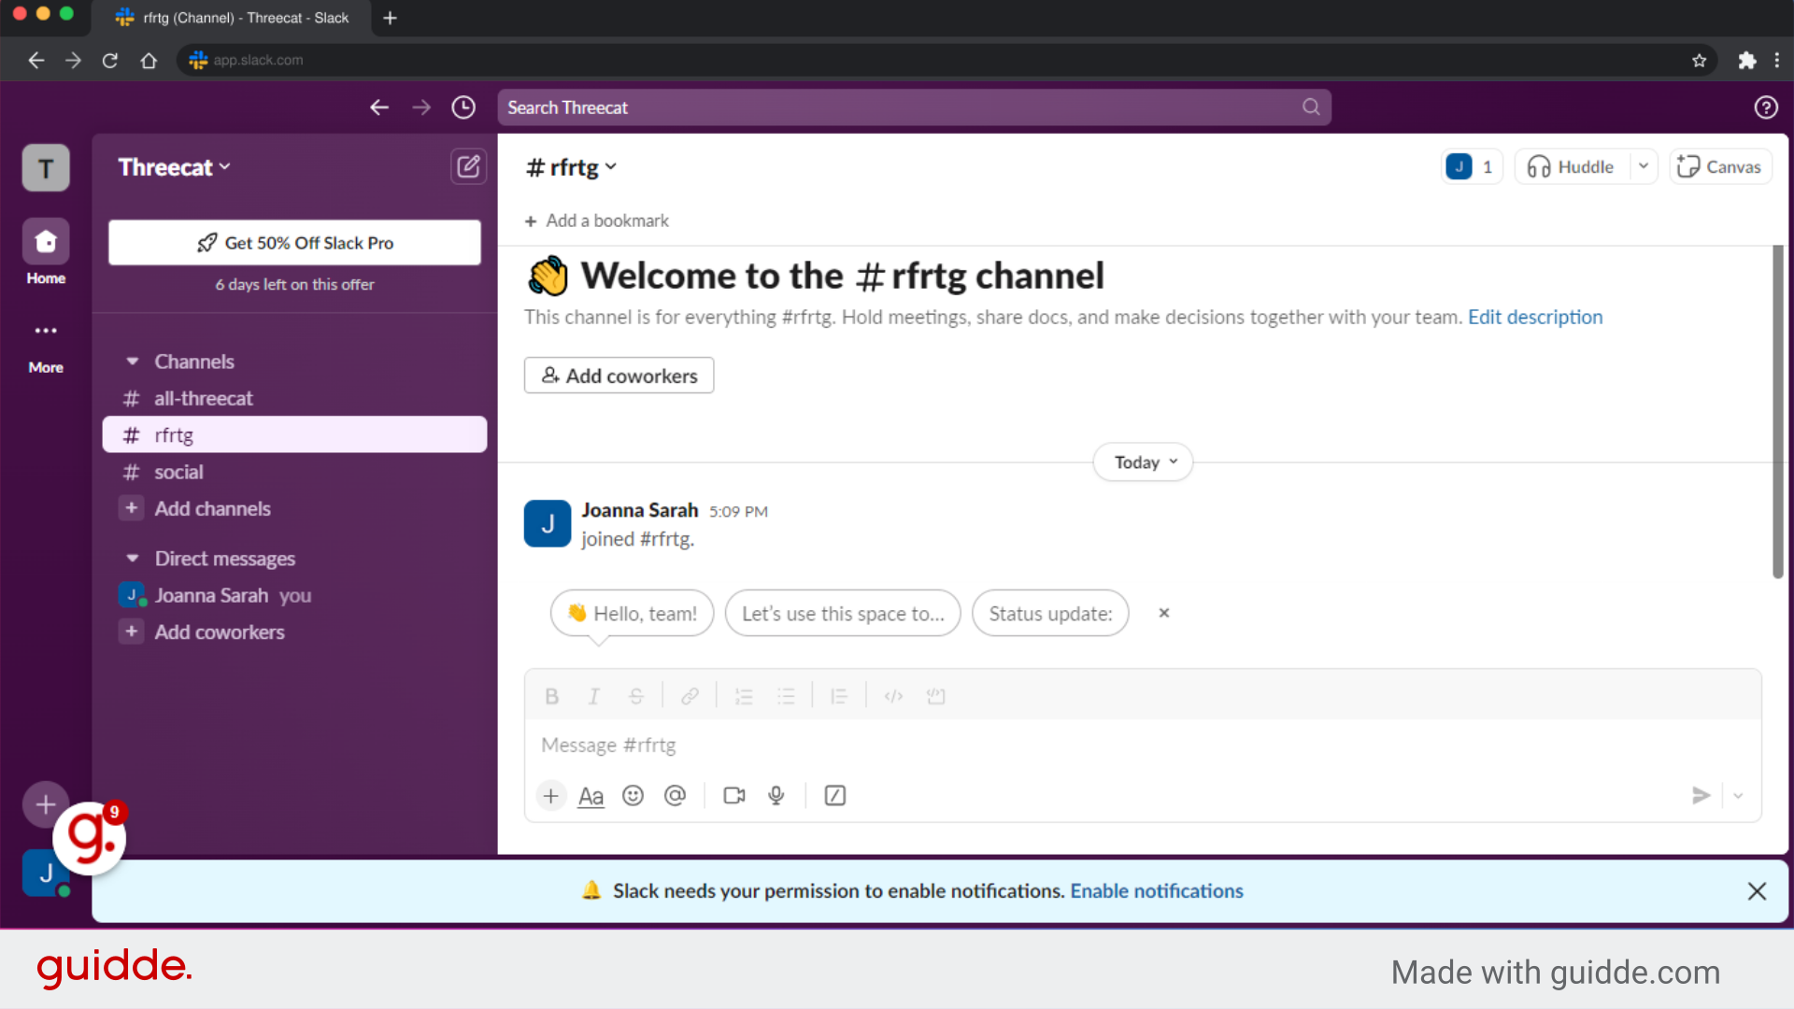Toggle bold formatting in the composer
The width and height of the screenshot is (1794, 1009).
point(551,695)
